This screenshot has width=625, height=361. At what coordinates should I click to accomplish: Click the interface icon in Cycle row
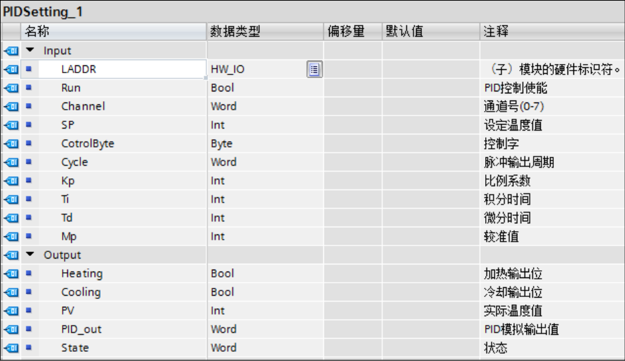(11, 162)
